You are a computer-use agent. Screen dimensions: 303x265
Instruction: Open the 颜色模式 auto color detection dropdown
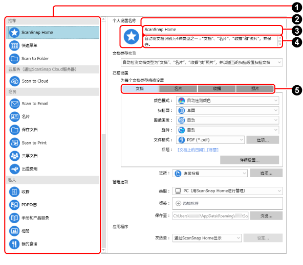click(227, 101)
